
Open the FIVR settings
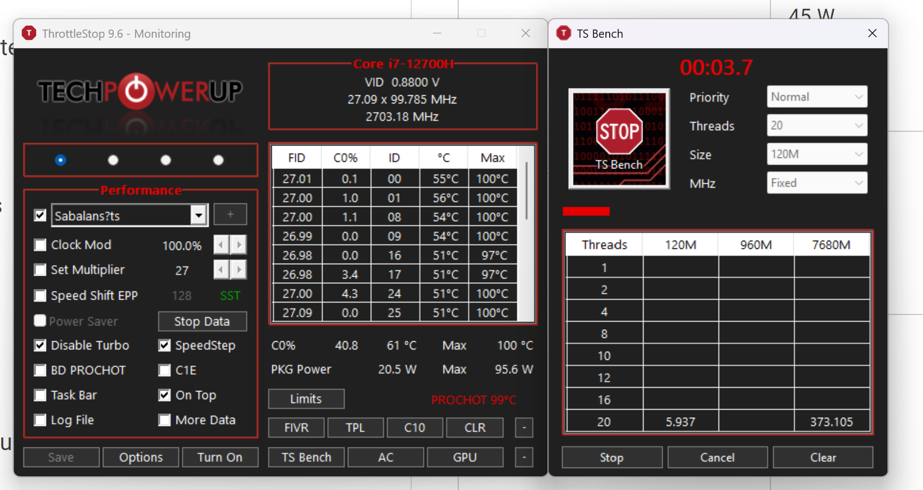[296, 428]
